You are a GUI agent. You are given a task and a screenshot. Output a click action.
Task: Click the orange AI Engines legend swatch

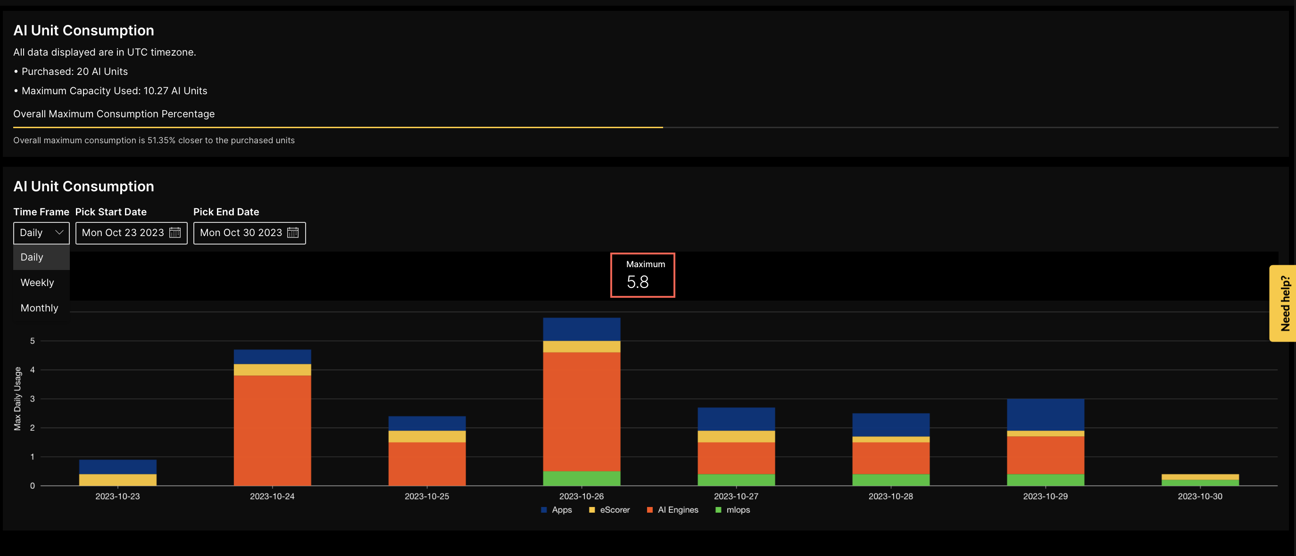649,510
